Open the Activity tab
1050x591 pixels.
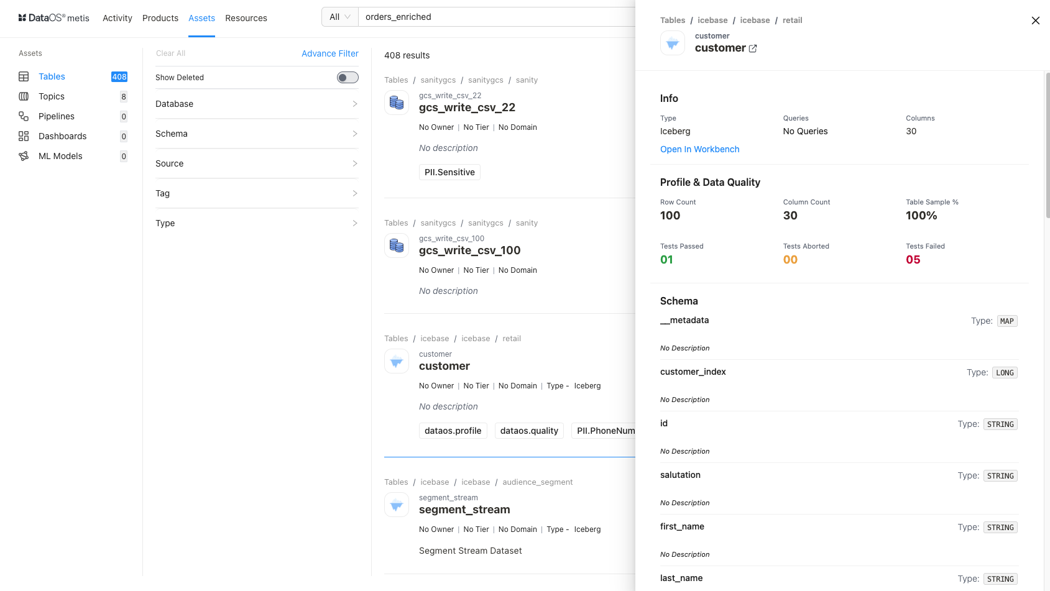(x=117, y=18)
